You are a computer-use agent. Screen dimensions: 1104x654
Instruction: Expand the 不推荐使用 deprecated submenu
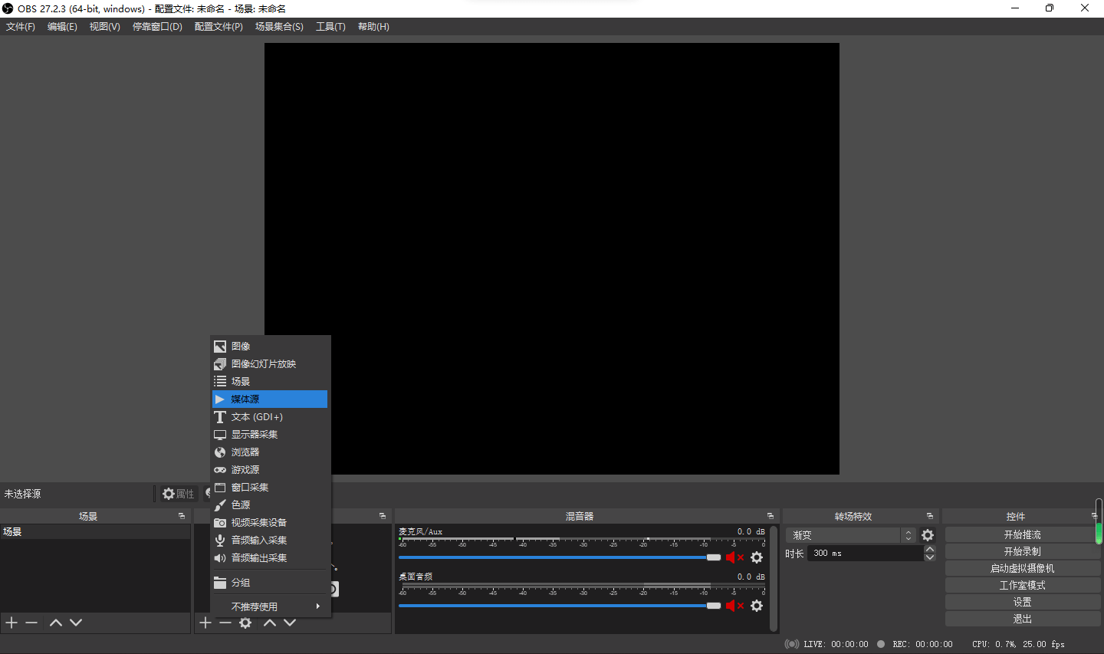[270, 606]
